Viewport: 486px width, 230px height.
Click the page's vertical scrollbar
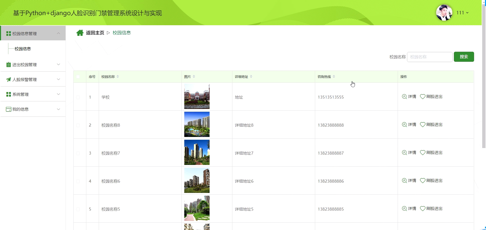(484, 76)
